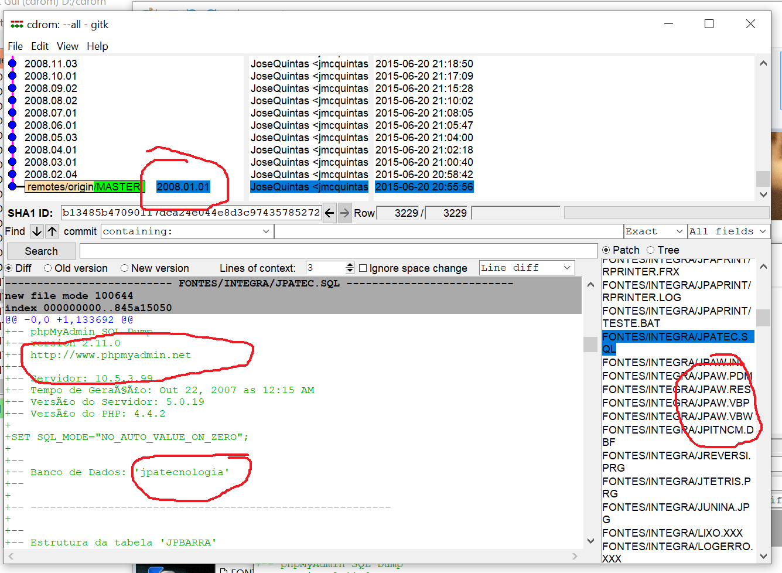Select the Old version radio button
The height and width of the screenshot is (573, 782).
click(x=48, y=268)
